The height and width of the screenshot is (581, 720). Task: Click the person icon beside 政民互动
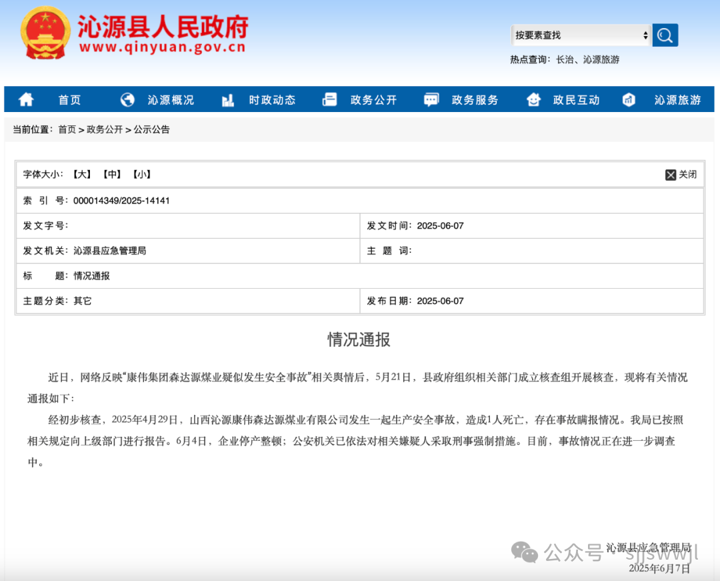pos(533,99)
